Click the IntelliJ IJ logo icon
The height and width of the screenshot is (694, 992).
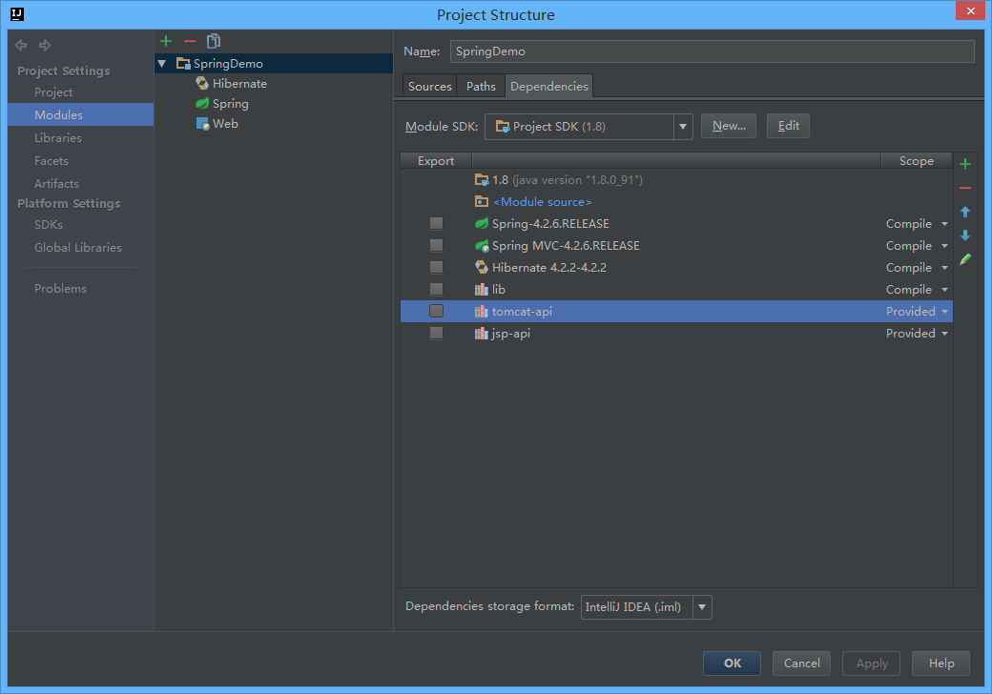[x=17, y=14]
